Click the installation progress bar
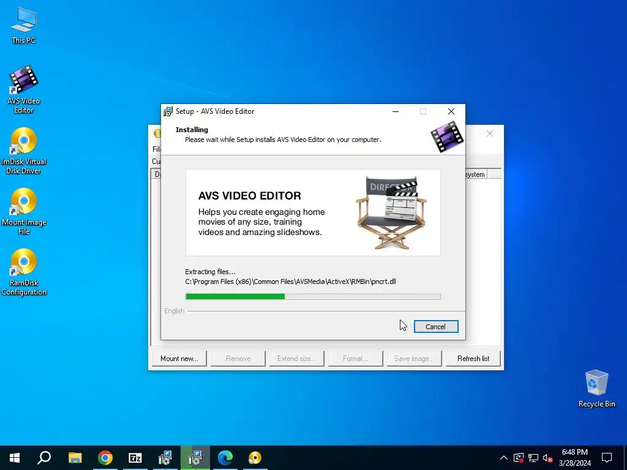The height and width of the screenshot is (470, 627). 313,297
